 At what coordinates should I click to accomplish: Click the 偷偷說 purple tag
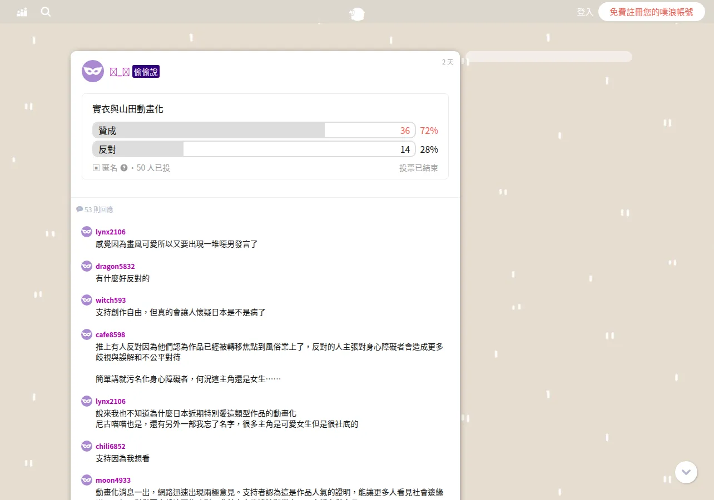point(146,72)
